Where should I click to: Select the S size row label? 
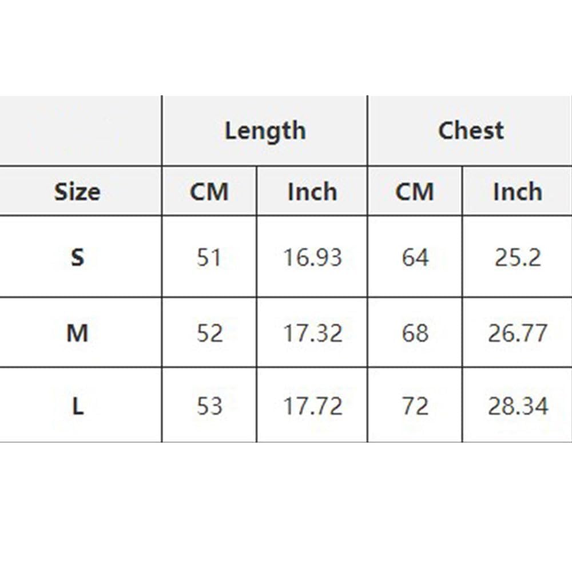[77, 257]
